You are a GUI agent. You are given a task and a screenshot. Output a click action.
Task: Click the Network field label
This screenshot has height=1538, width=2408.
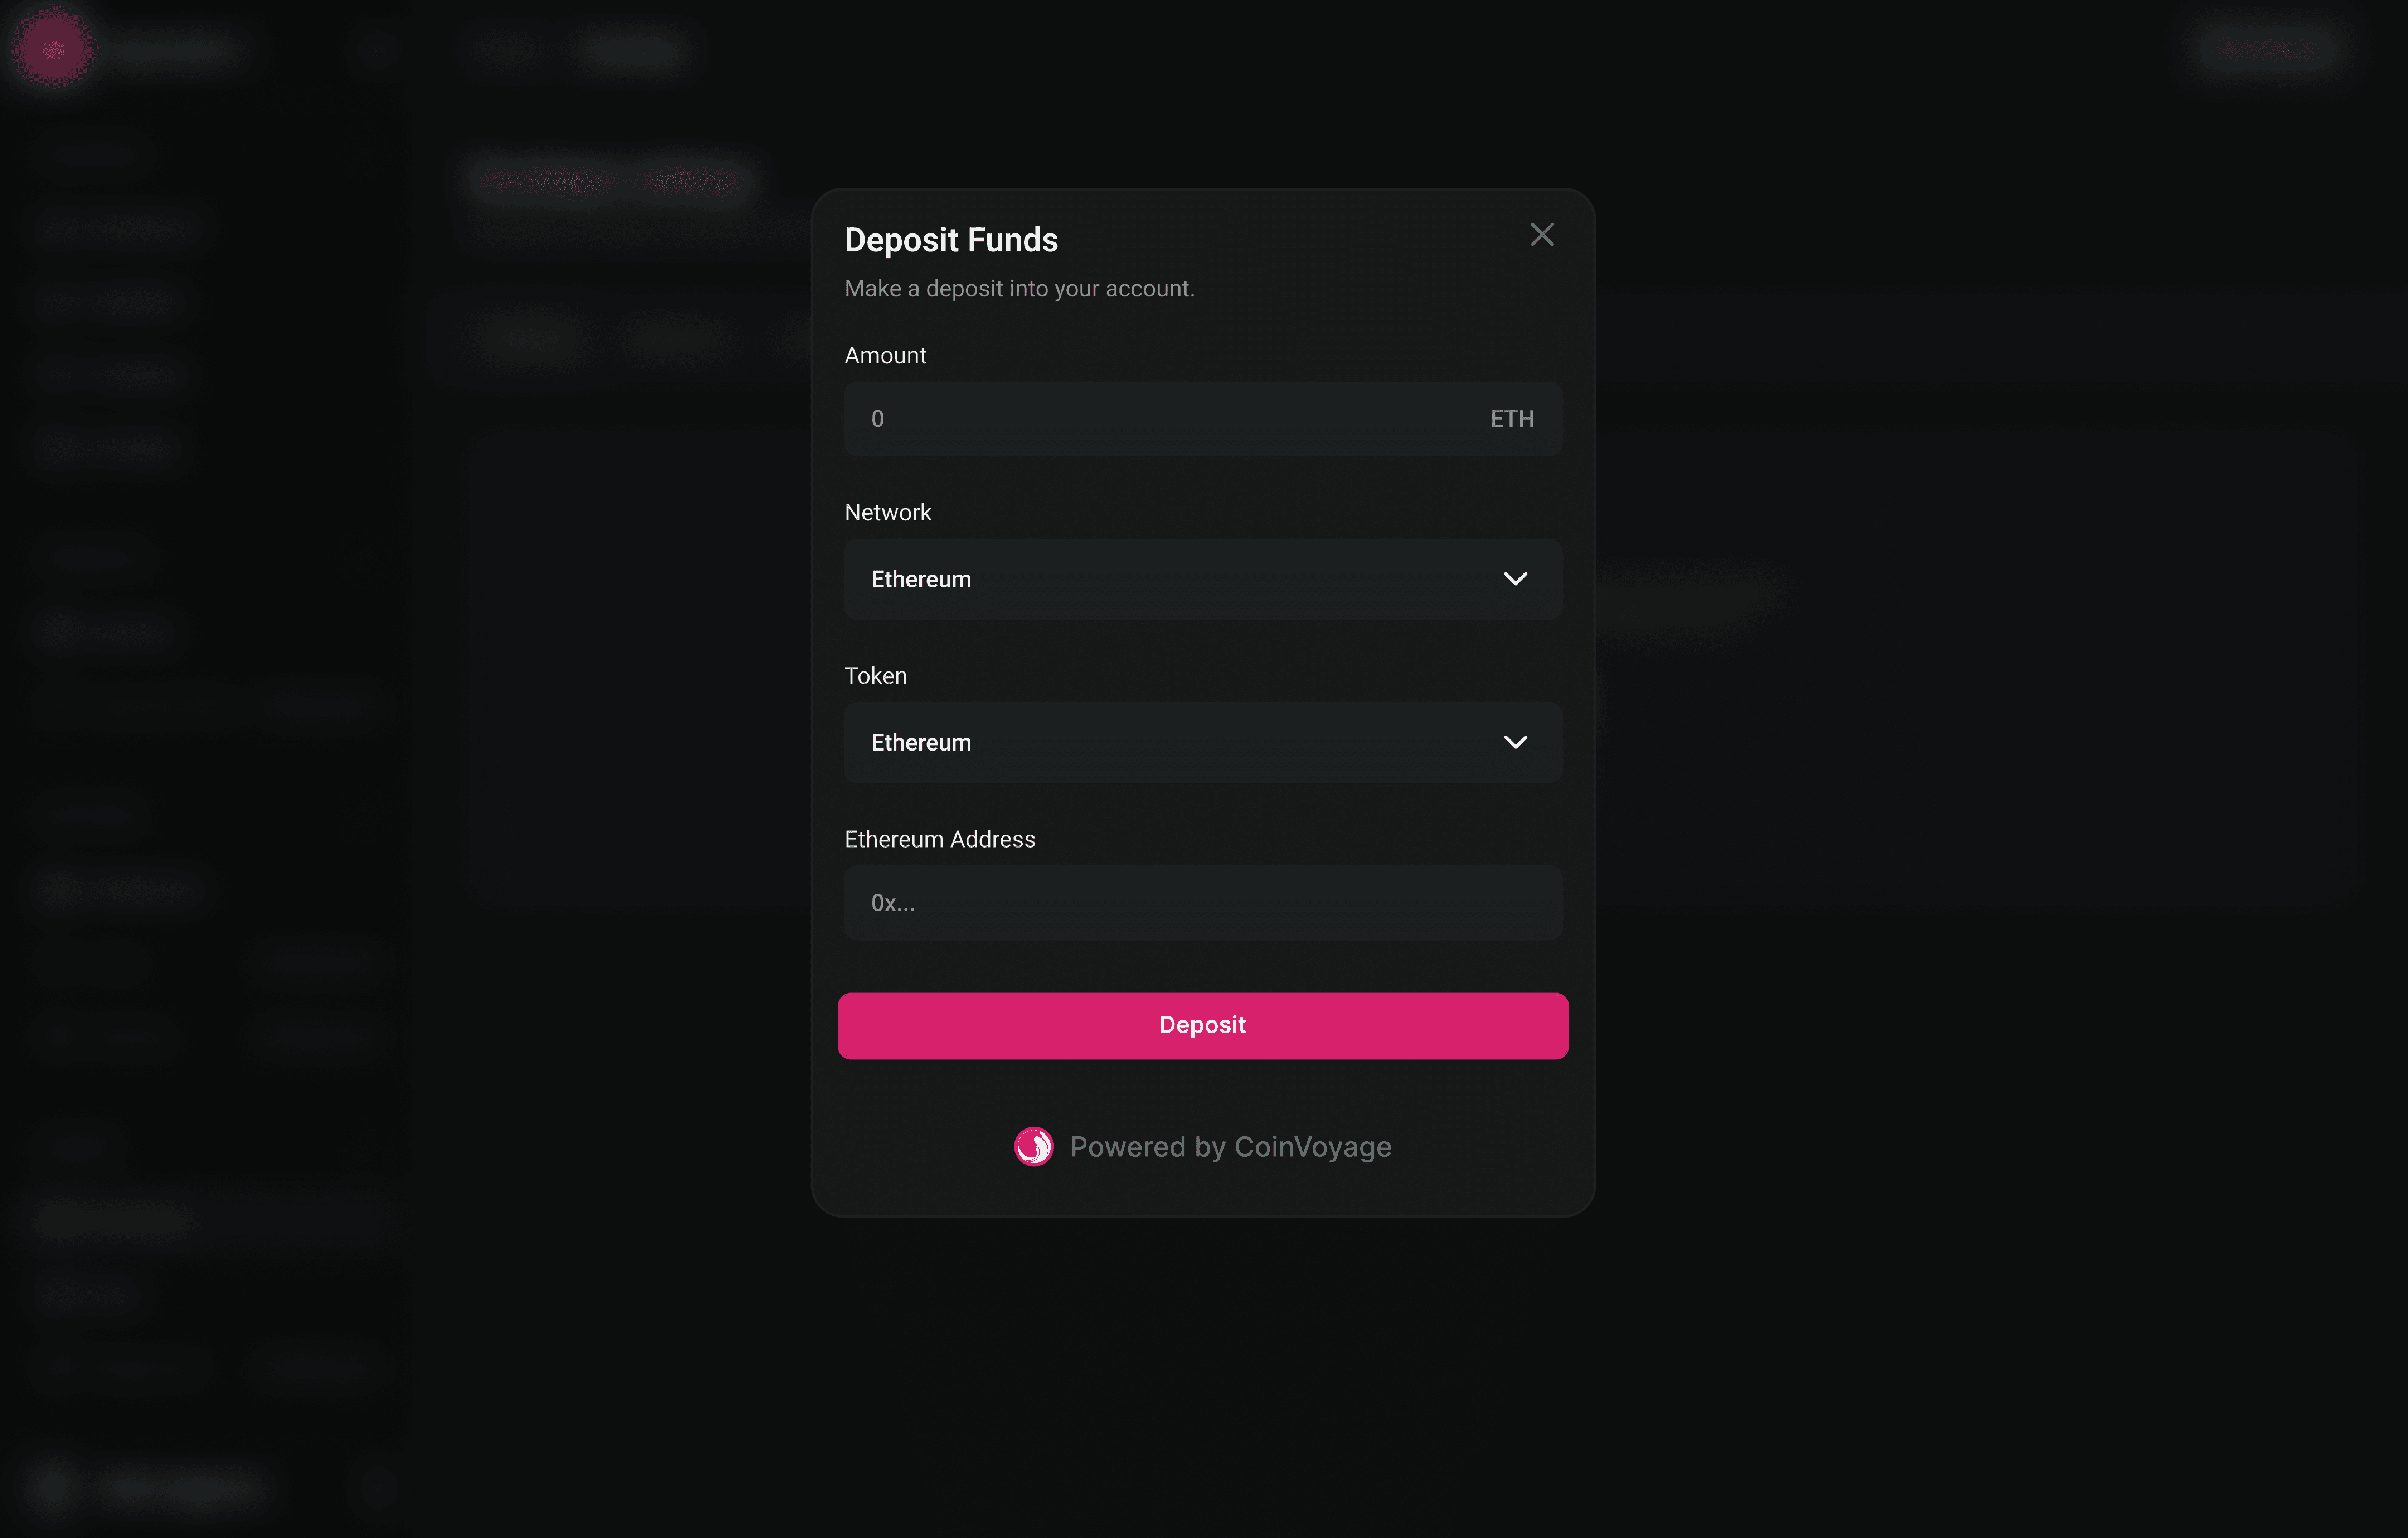click(x=888, y=512)
